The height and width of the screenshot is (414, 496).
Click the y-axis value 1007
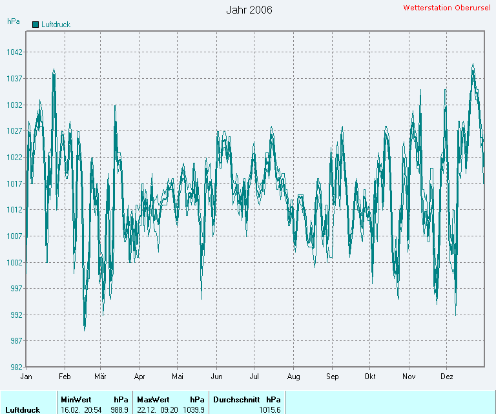15,236
